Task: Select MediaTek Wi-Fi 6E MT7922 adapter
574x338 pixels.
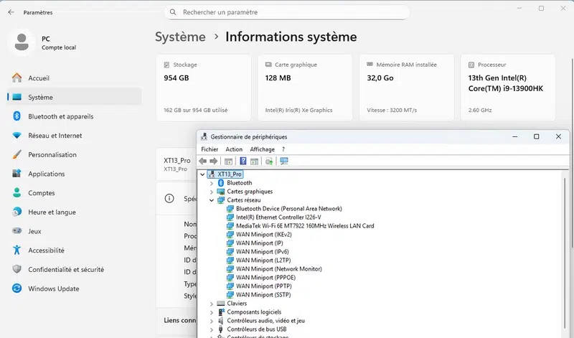Action: pos(304,226)
